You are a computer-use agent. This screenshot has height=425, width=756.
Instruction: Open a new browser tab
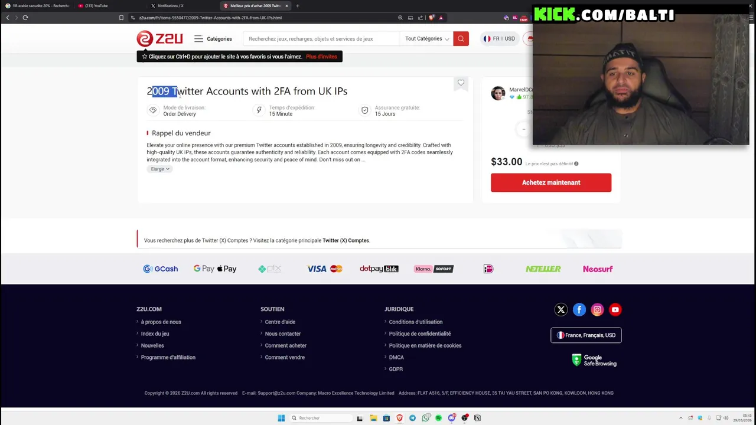pyautogui.click(x=298, y=6)
